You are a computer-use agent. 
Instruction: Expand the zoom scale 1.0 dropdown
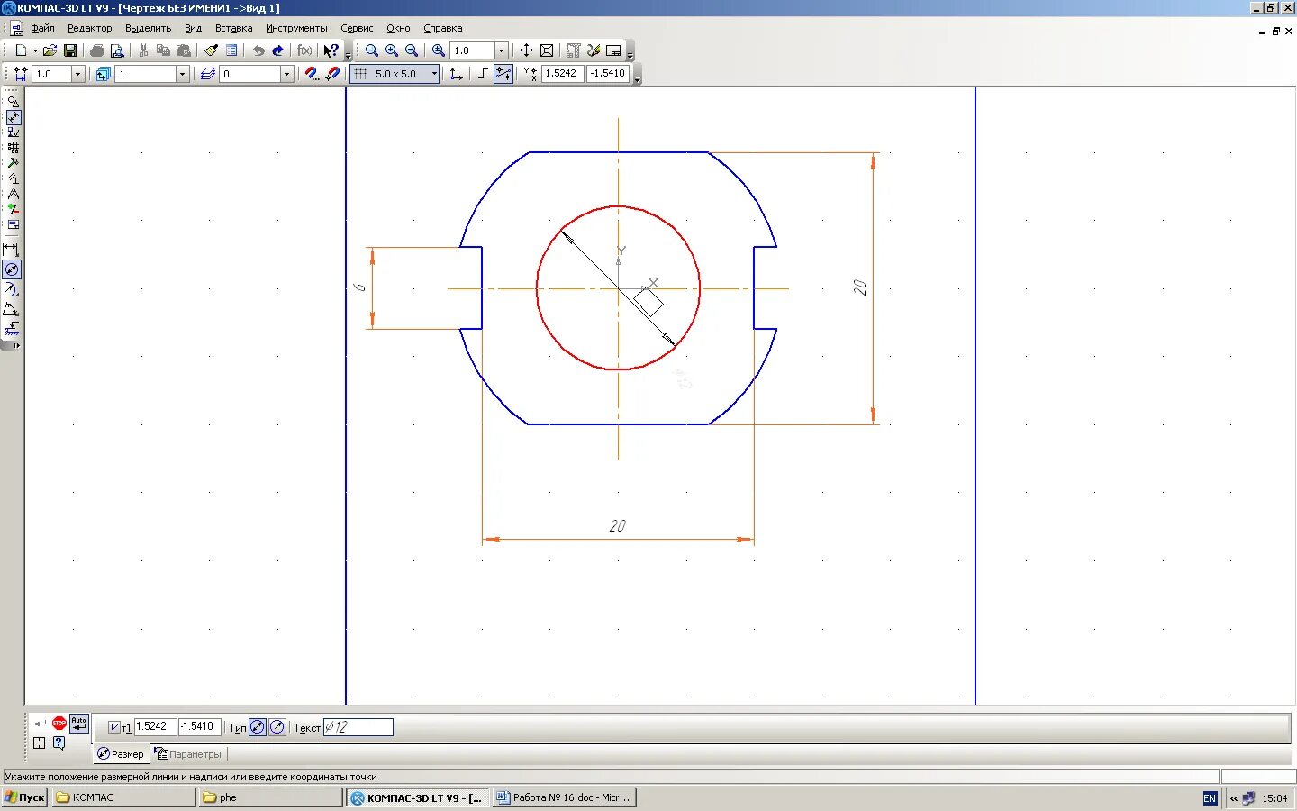(x=502, y=50)
